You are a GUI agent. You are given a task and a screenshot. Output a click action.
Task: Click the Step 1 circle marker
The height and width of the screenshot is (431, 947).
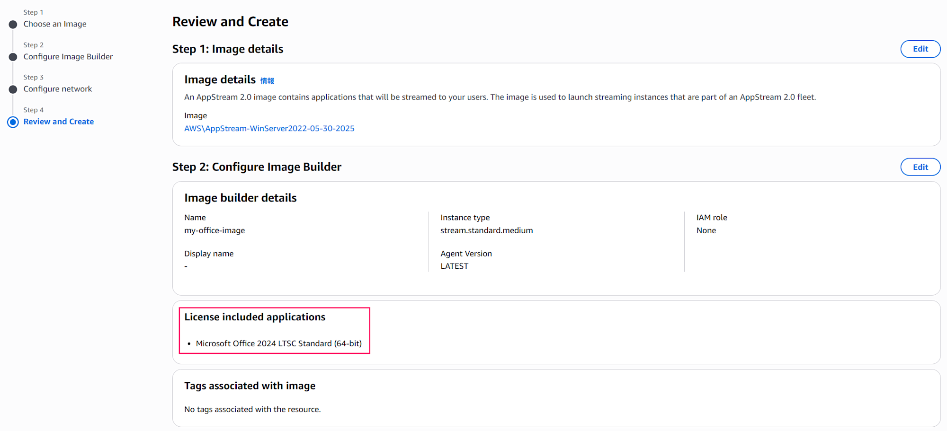[x=13, y=25]
